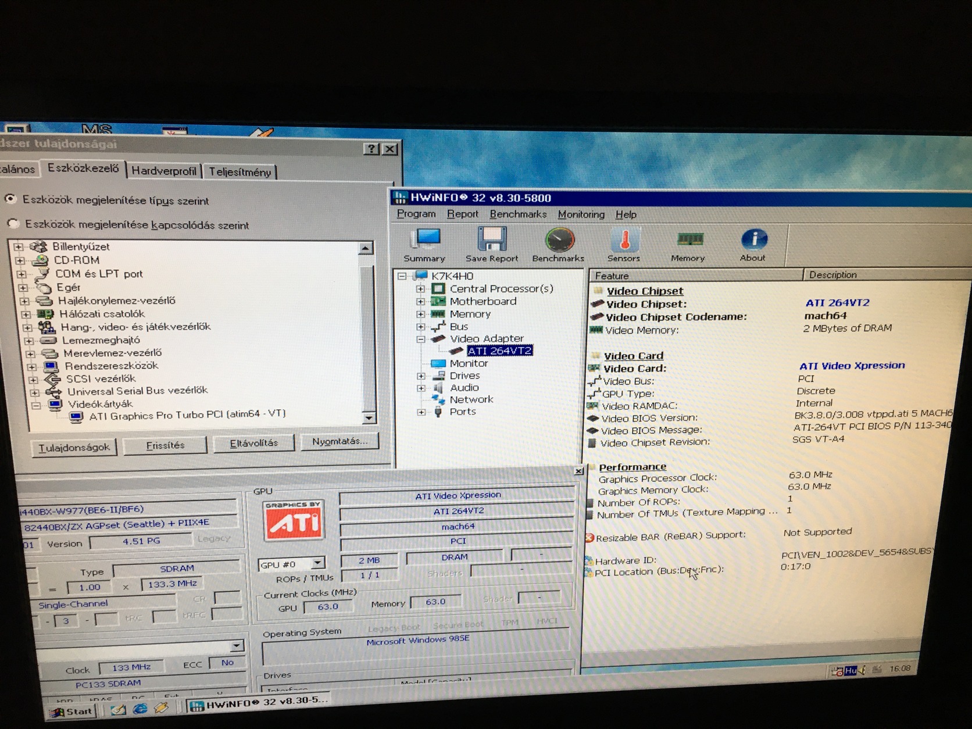Launch Internet Explorer from quick launch
This screenshot has height=729, width=972.
(140, 708)
